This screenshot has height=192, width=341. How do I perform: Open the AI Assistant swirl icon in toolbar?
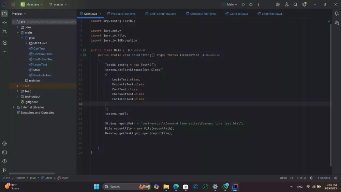[278, 4]
